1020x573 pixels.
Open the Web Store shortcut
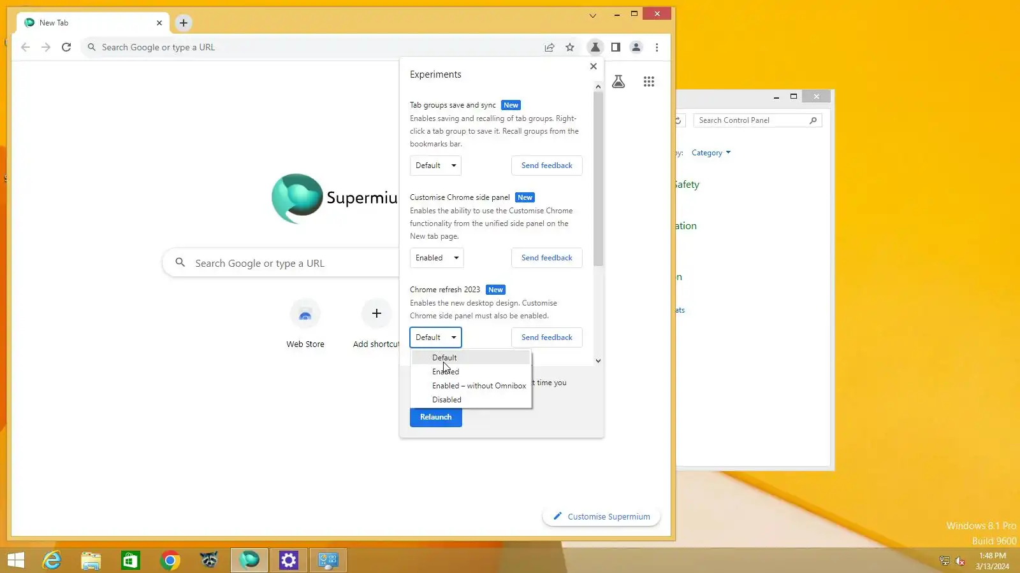pyautogui.click(x=305, y=325)
